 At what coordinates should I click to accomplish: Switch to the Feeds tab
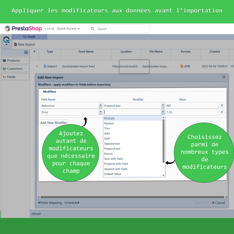(30, 37)
